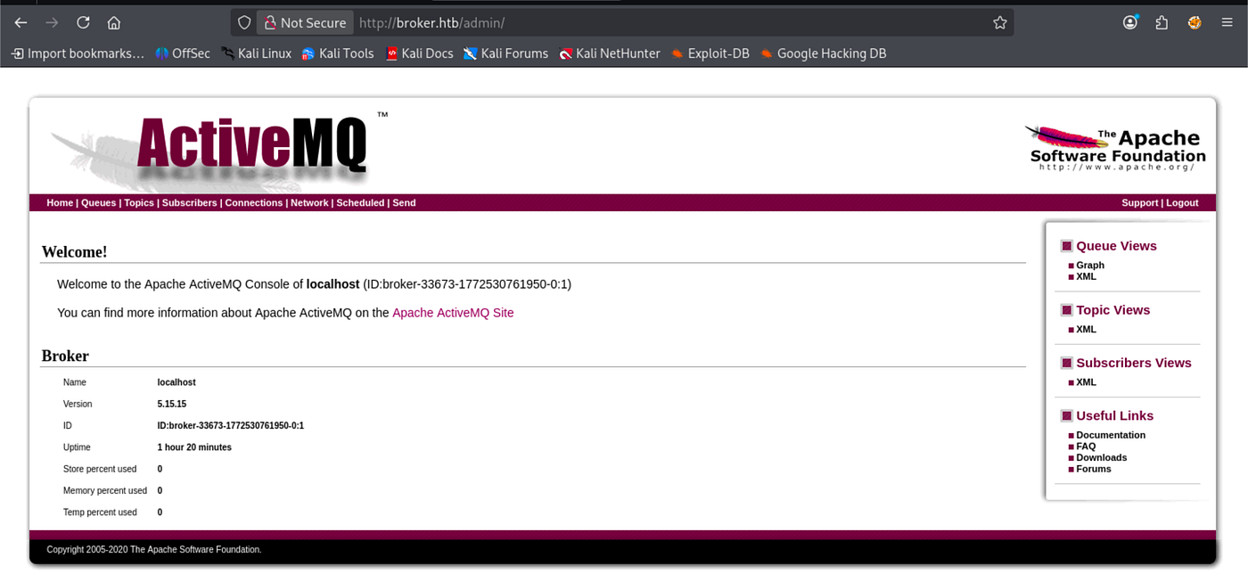Click the Store percent used label

pyautogui.click(x=100, y=469)
